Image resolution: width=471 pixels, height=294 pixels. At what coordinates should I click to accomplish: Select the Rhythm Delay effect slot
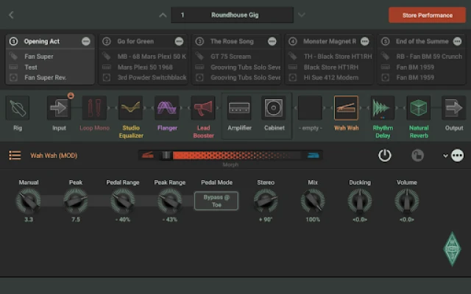point(383,108)
